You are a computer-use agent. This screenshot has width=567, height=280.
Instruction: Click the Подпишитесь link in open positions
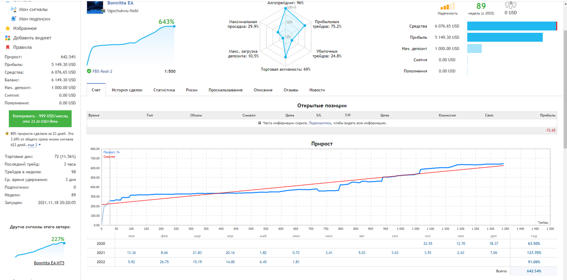320,123
